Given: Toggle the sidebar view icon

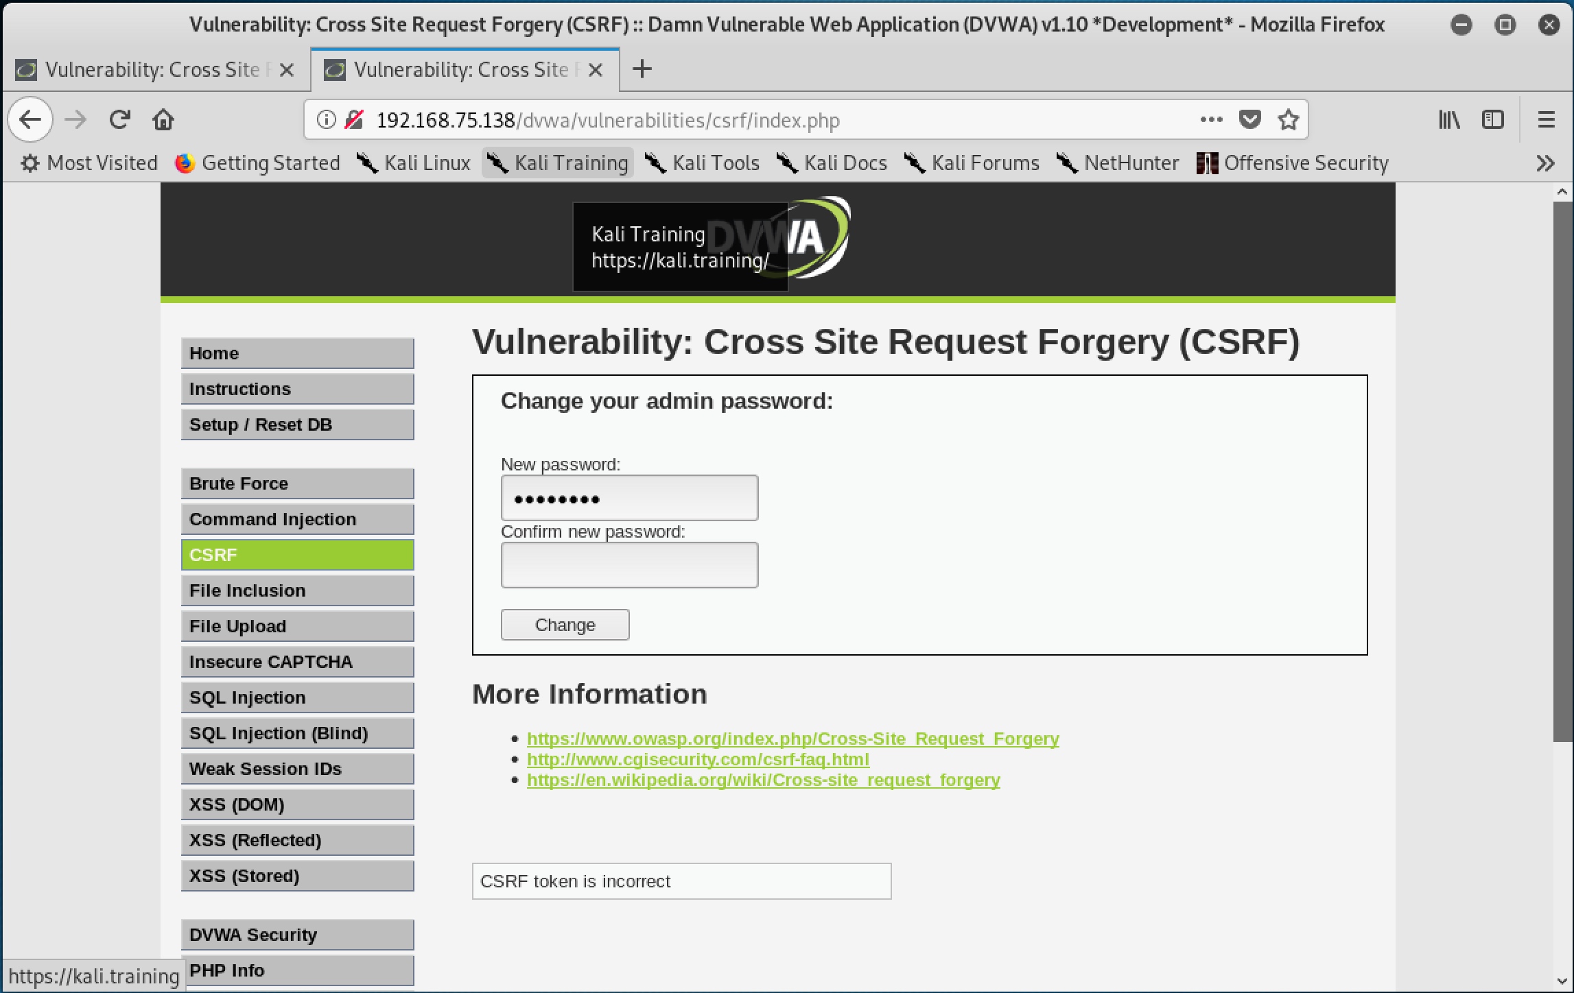Looking at the screenshot, I should click(x=1493, y=120).
